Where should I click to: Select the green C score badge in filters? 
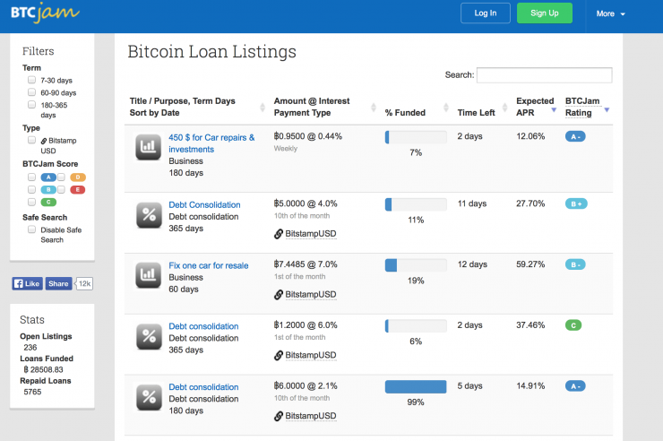(x=48, y=202)
